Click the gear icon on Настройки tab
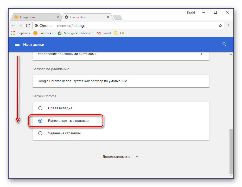The height and width of the screenshot is (187, 242). pos(67,17)
